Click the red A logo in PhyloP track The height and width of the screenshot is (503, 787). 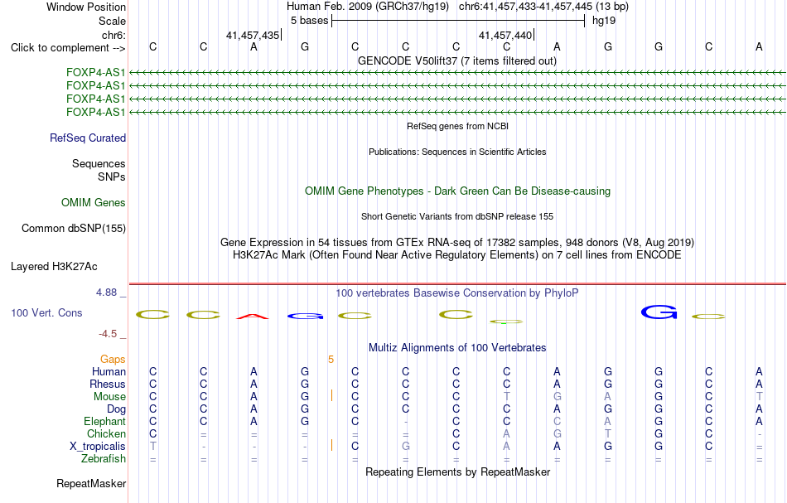point(253,317)
